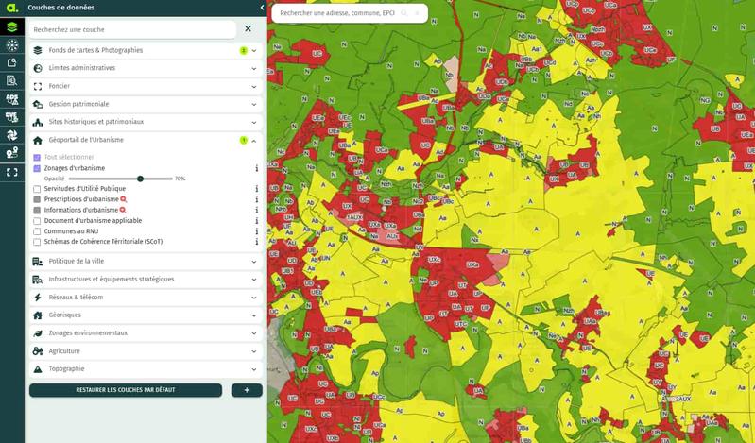Viewport: 755px width, 443px height.
Task: Click the Géoportail active layers count badge
Action: tap(244, 140)
